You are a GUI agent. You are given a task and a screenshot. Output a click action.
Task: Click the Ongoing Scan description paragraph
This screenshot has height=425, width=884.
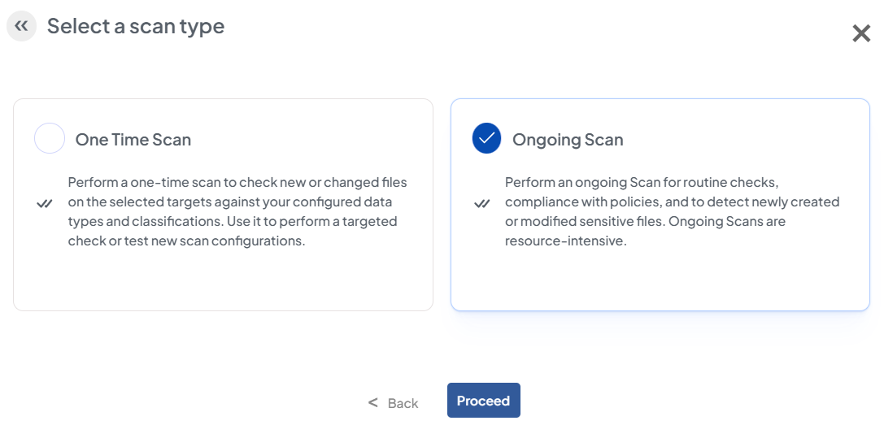672,211
